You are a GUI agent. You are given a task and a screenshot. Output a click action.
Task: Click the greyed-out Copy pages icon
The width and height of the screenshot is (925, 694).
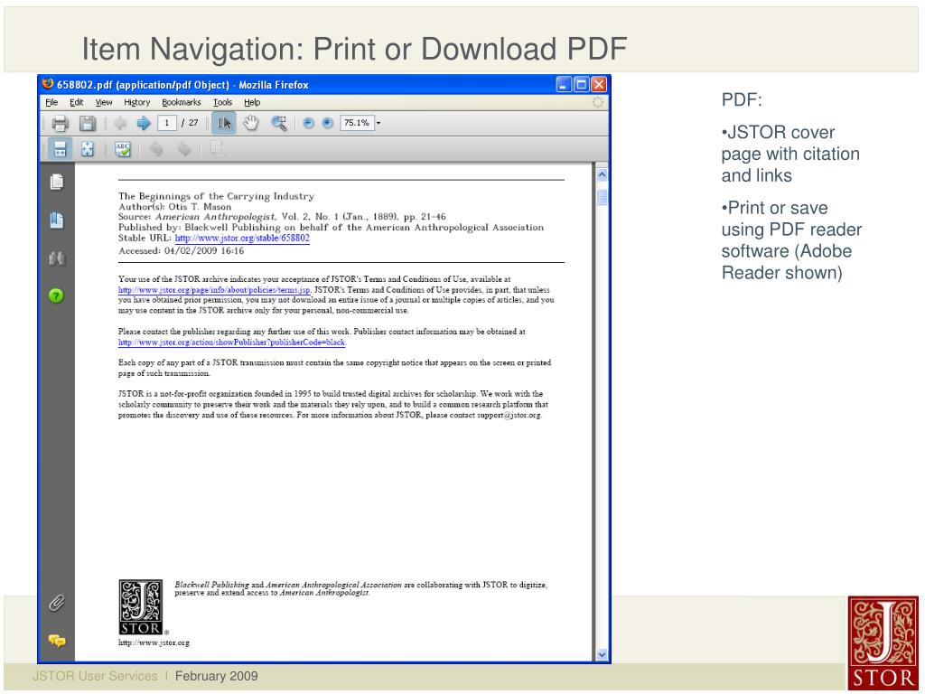point(217,149)
